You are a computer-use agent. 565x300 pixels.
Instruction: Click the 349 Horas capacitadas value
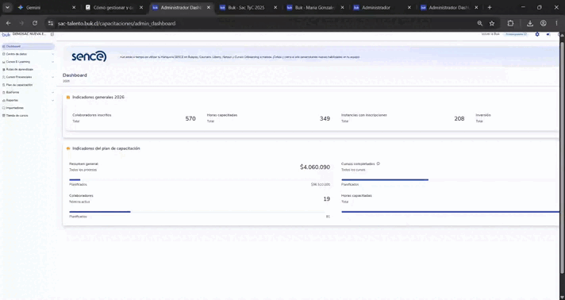pyautogui.click(x=325, y=118)
